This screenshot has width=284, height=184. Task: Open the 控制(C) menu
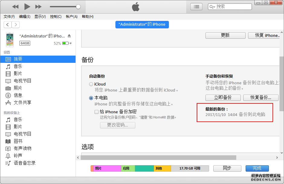tap(56, 17)
